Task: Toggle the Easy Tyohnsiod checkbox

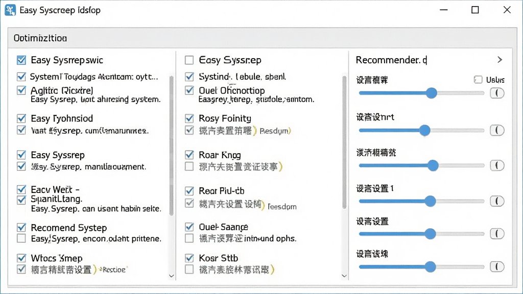Action: click(21, 118)
